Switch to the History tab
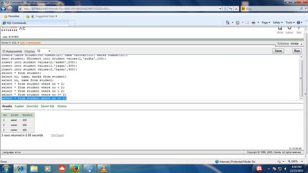Image resolution: width=308 pixels, height=173 pixels. pos(62,106)
